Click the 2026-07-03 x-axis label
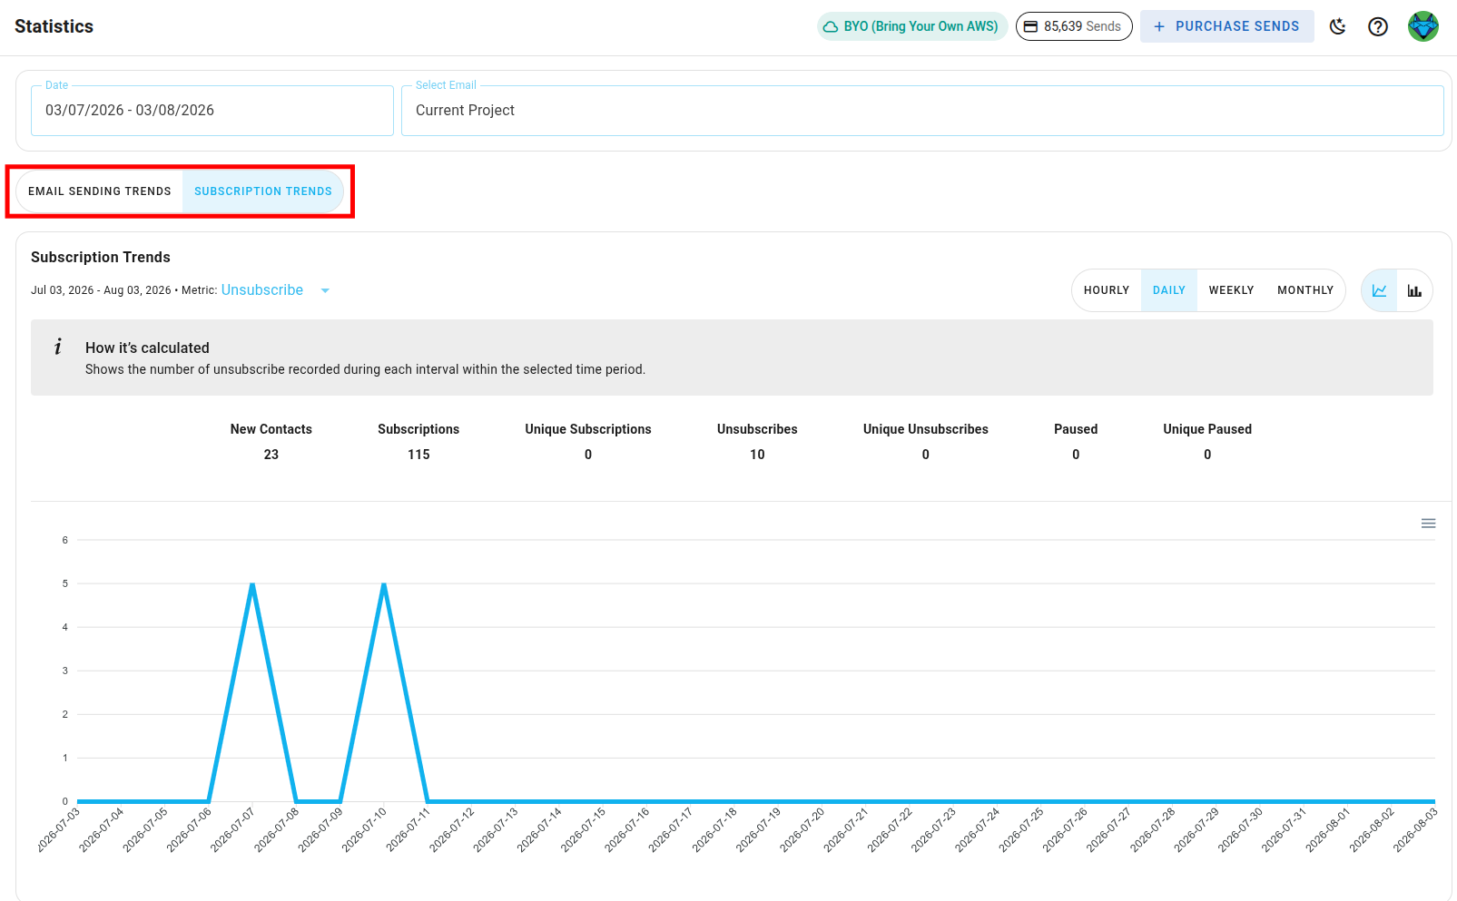This screenshot has width=1457, height=901. point(59,830)
